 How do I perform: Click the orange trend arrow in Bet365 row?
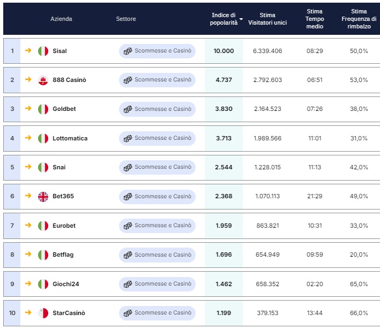pyautogui.click(x=28, y=196)
